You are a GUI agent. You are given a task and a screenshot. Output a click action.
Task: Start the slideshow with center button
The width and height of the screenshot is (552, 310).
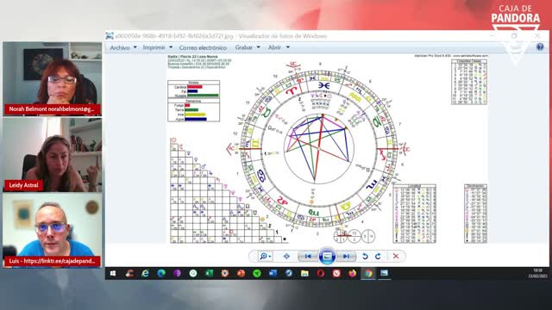(327, 257)
